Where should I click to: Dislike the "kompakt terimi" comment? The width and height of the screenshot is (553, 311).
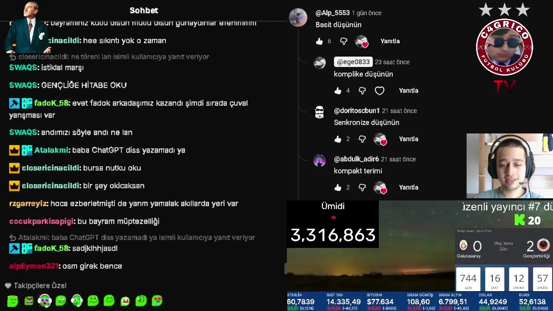click(362, 187)
